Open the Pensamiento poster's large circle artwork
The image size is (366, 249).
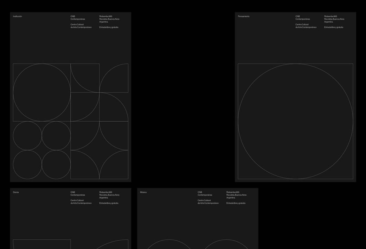click(295, 121)
